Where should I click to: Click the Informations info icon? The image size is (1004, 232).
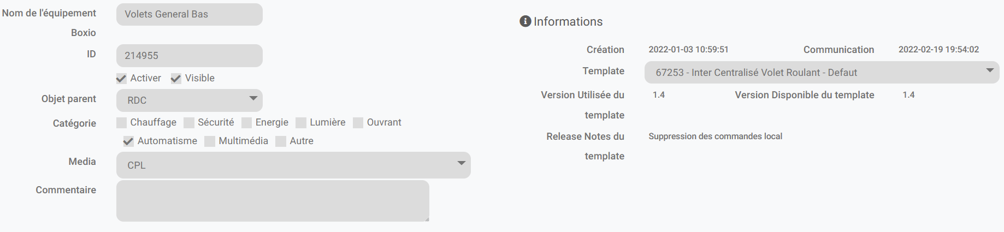click(x=525, y=21)
